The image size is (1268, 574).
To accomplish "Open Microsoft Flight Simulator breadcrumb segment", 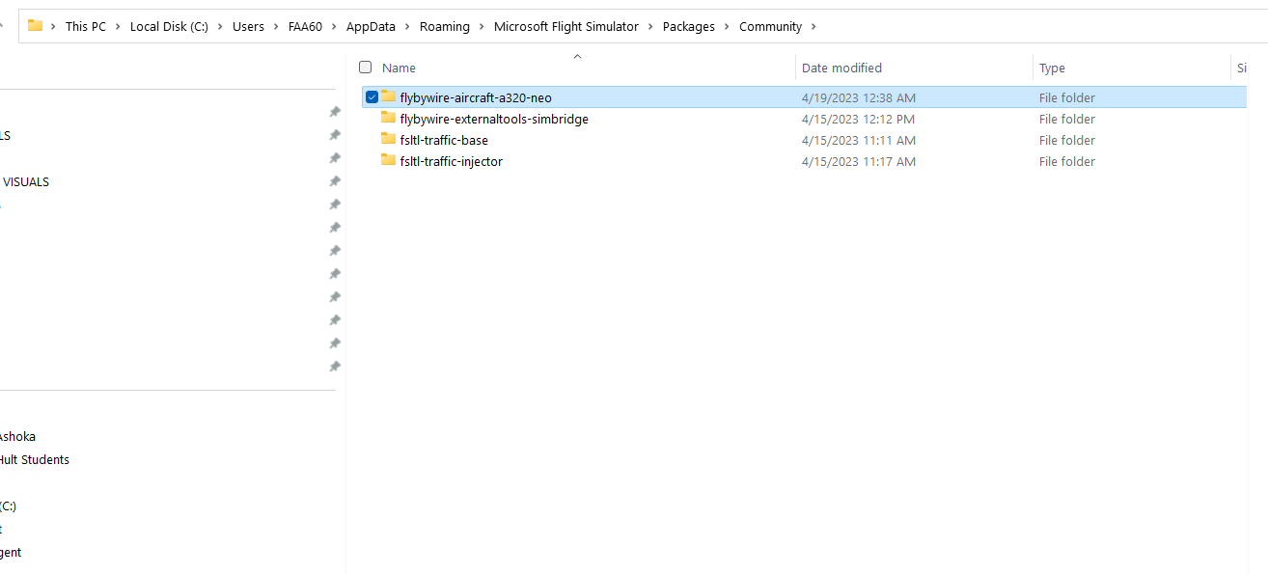I will coord(566,26).
